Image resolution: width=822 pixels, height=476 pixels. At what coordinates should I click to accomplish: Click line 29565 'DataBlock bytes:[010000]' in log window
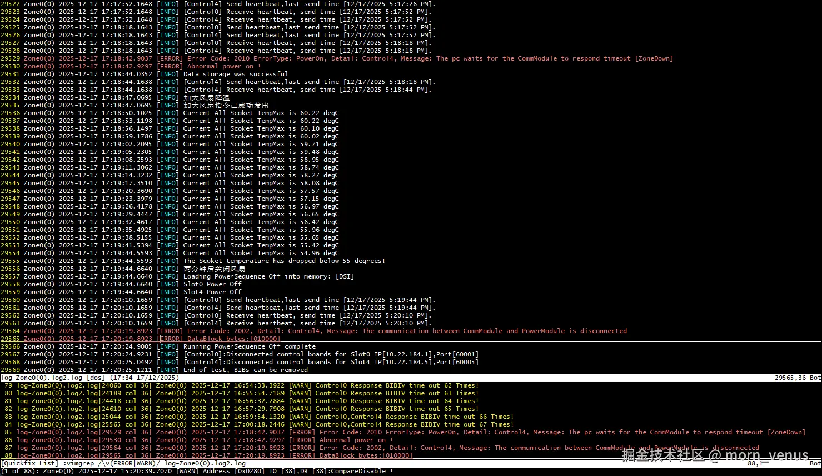coord(141,339)
